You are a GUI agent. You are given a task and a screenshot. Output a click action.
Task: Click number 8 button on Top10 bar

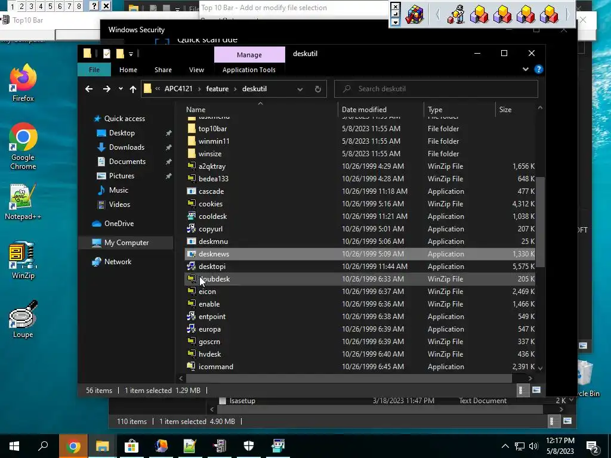(79, 6)
